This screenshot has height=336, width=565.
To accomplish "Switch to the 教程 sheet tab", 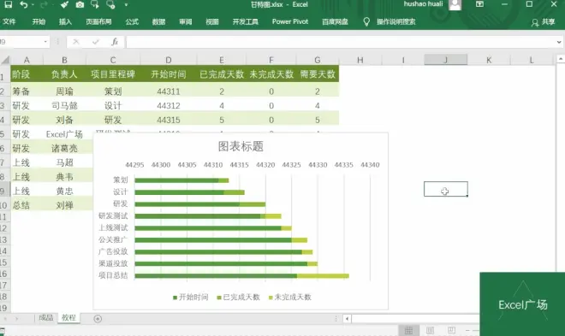I will click(68, 318).
